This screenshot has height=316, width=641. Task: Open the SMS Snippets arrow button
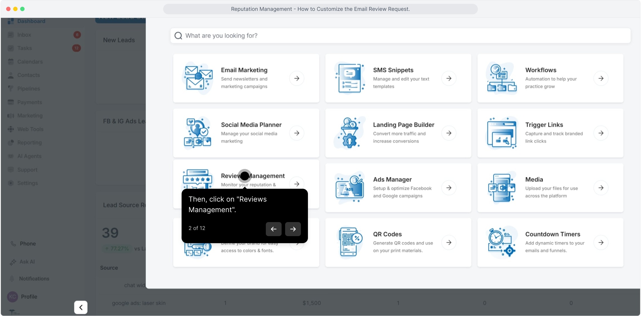click(x=449, y=78)
